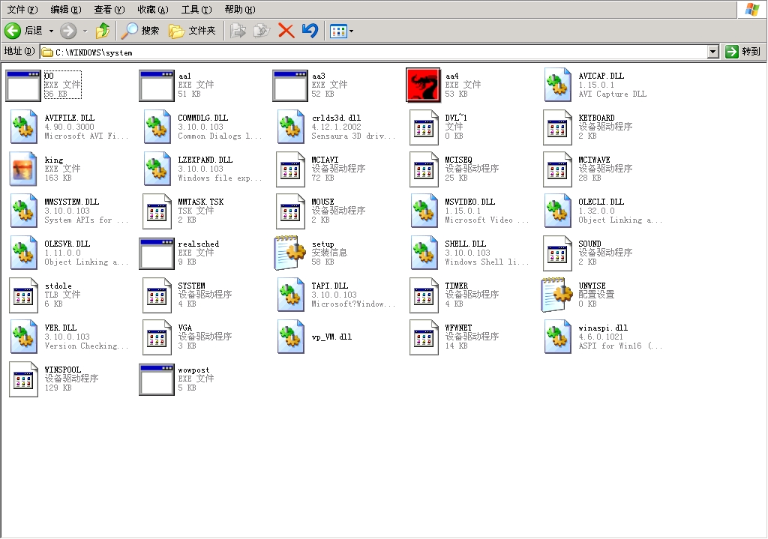This screenshot has width=768, height=539.
Task: Select the MCIAVI driver file icon
Action: coord(290,169)
